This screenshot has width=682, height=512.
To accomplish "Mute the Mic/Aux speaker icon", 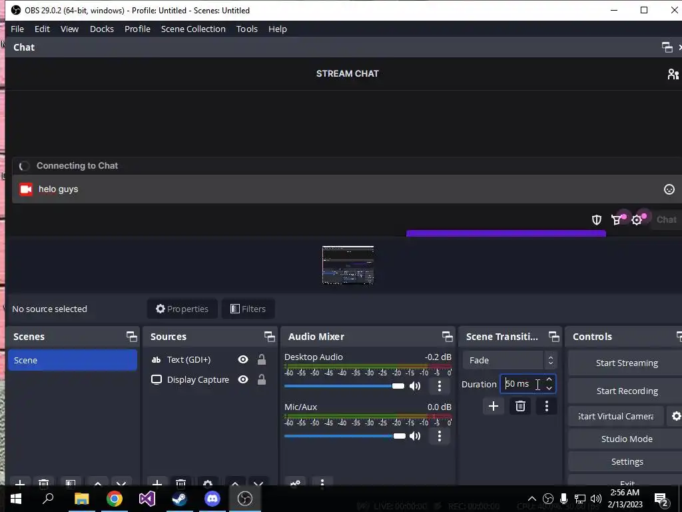I will [x=415, y=436].
